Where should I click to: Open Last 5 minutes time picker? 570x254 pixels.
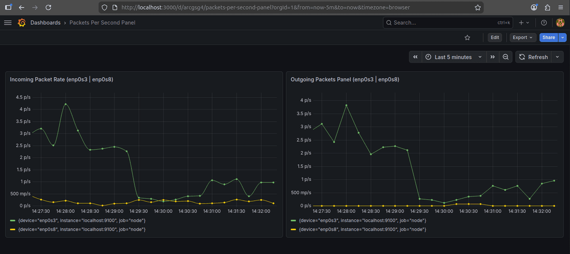click(454, 57)
